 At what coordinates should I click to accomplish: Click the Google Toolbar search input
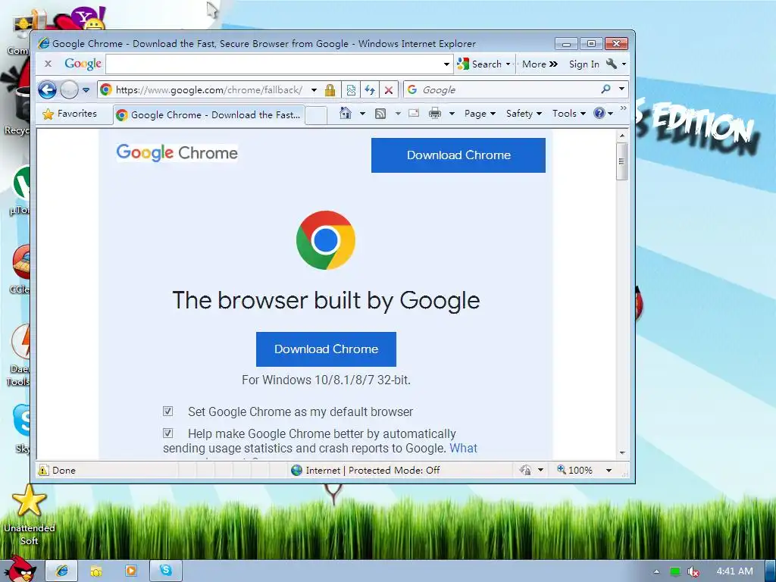point(273,64)
